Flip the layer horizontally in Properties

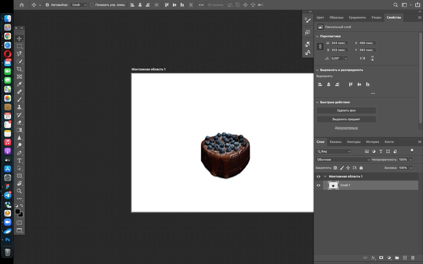[363, 58]
